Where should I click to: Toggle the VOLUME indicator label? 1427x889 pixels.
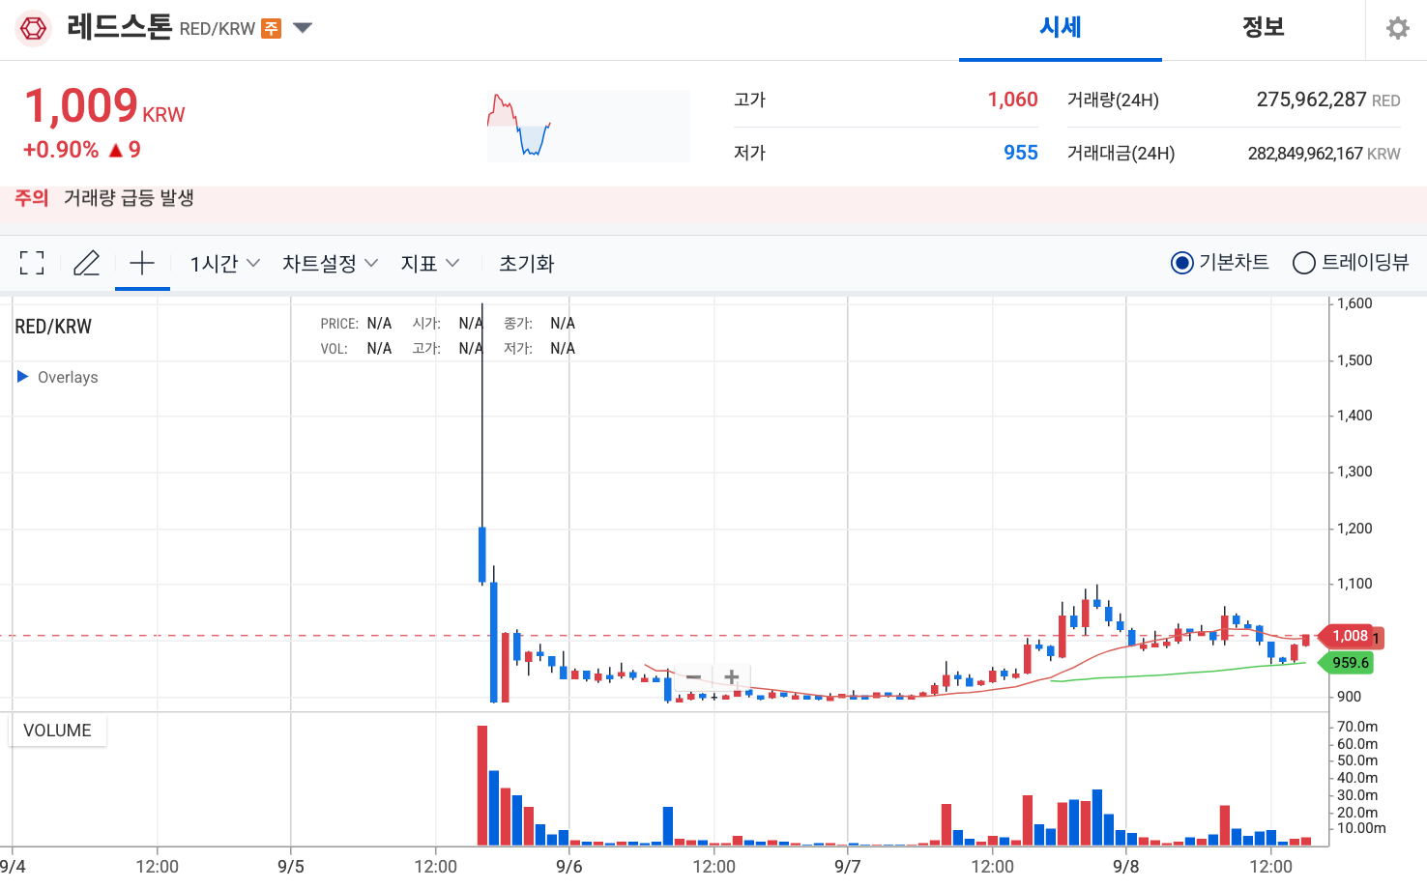[x=57, y=731]
